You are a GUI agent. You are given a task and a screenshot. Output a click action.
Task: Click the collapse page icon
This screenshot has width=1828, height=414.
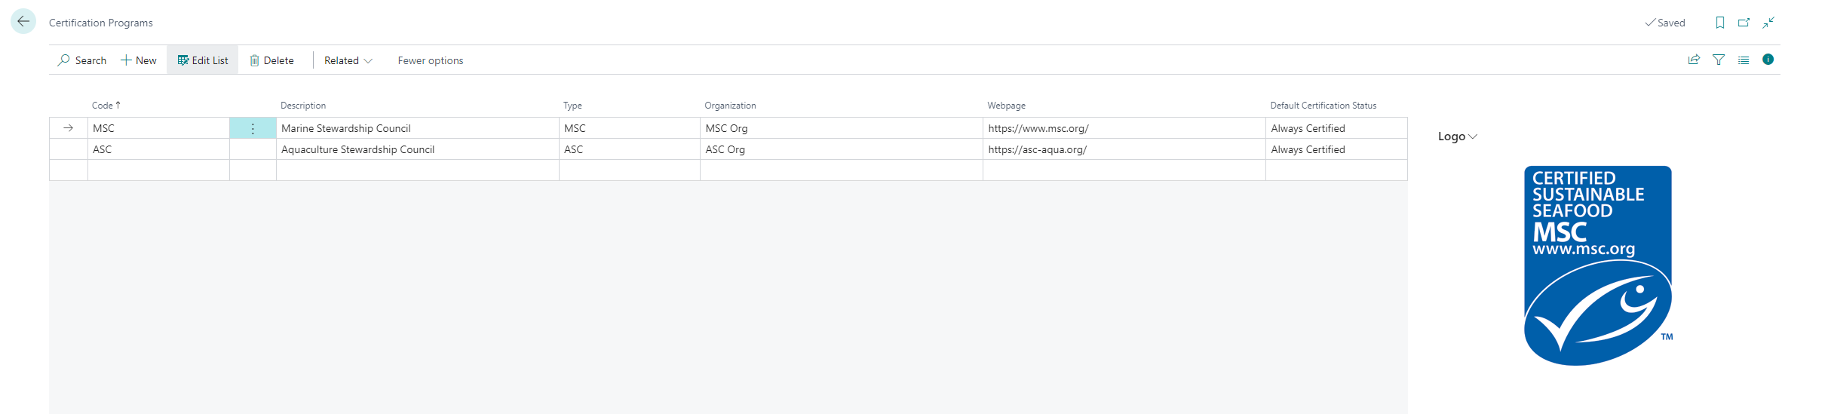[1768, 23]
